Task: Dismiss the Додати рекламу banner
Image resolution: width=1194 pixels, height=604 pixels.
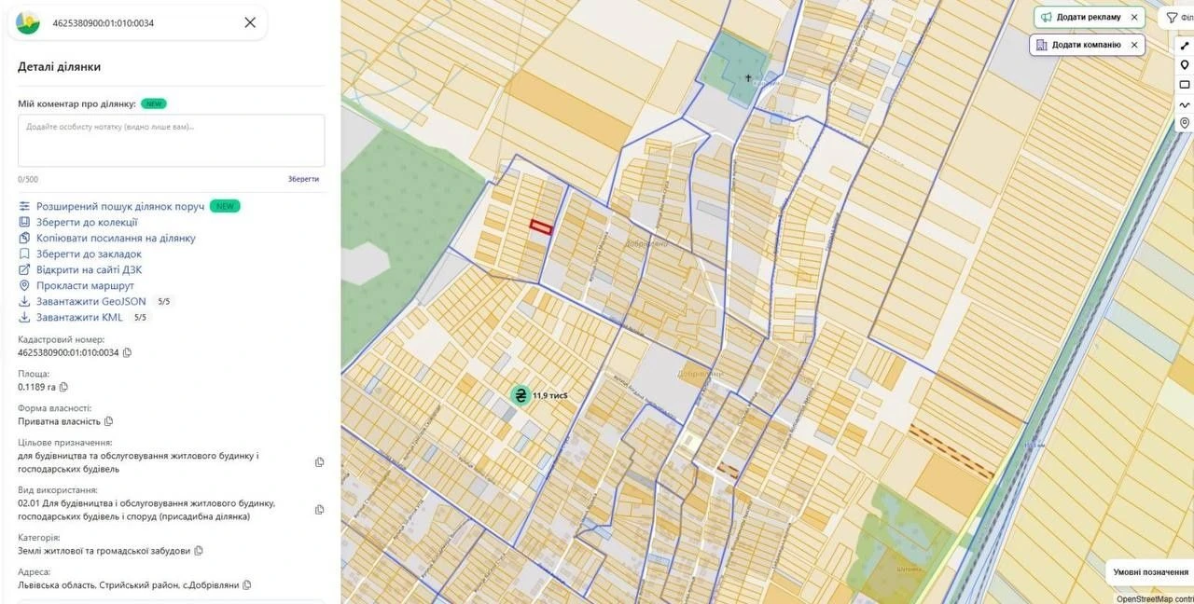Action: [1134, 17]
